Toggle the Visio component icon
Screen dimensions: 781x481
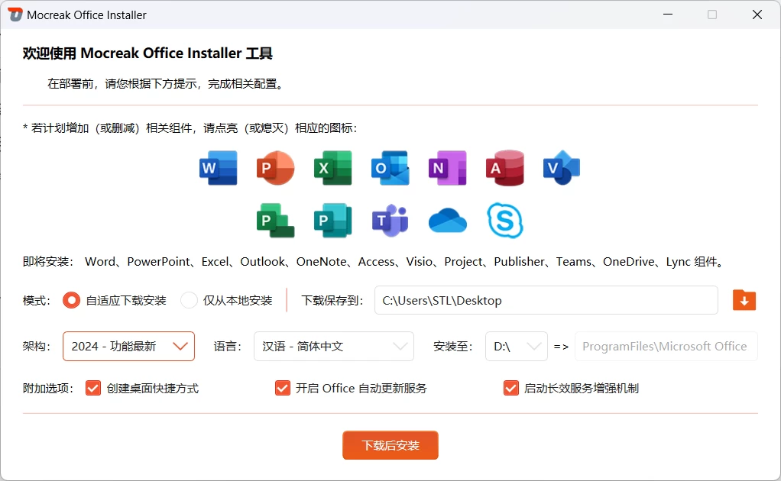pos(562,168)
